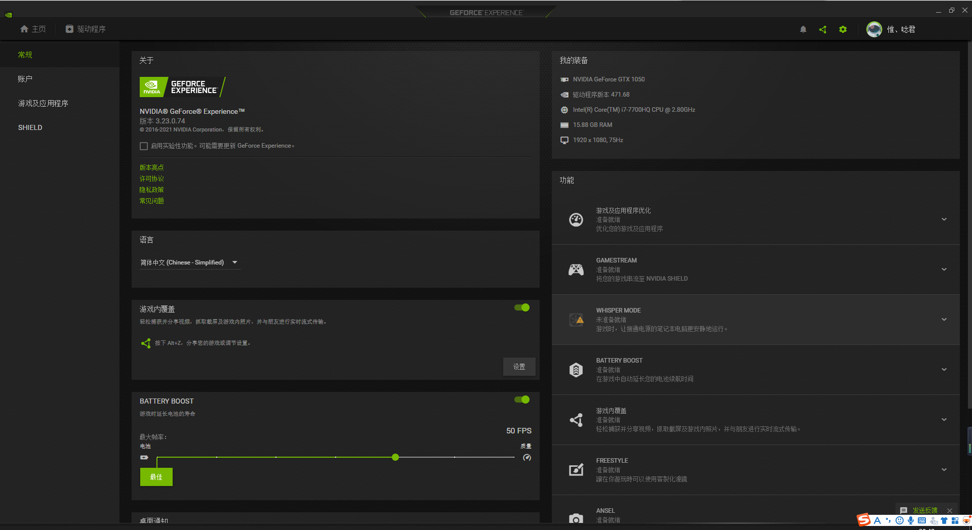Expand the 游戏内覆盖 feature chevron
The image size is (972, 530).
coord(944,420)
